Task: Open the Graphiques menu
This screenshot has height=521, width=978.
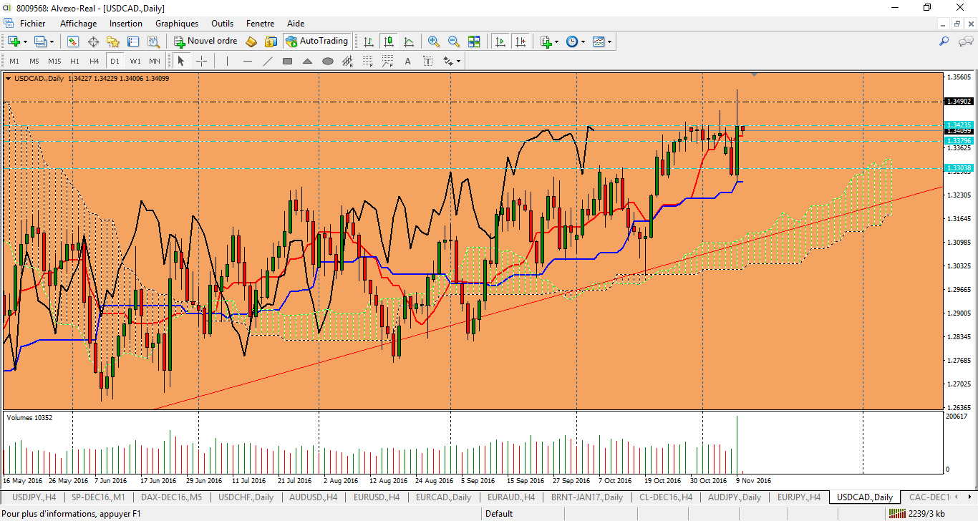Action: click(177, 24)
